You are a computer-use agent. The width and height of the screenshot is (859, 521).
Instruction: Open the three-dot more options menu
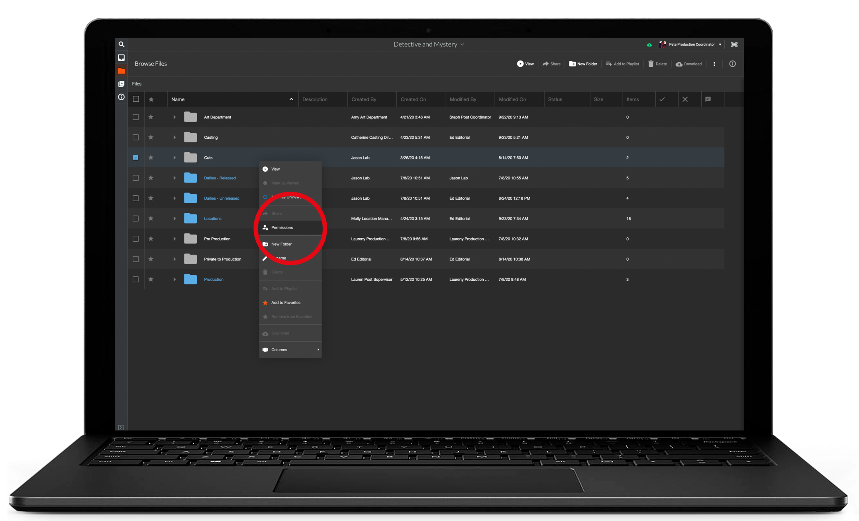coord(714,64)
